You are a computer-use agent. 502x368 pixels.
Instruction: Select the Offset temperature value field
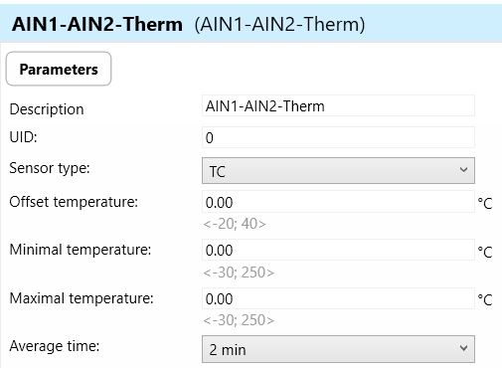pos(338,202)
